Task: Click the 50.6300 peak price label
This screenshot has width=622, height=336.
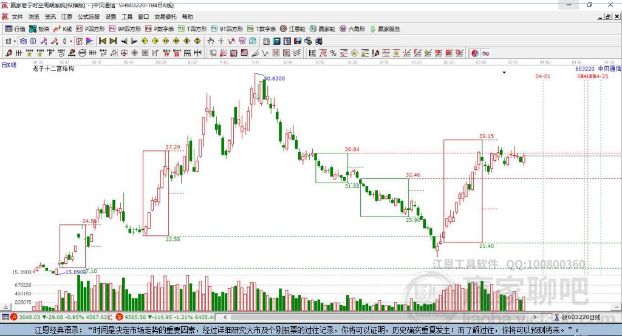Action: click(x=275, y=78)
